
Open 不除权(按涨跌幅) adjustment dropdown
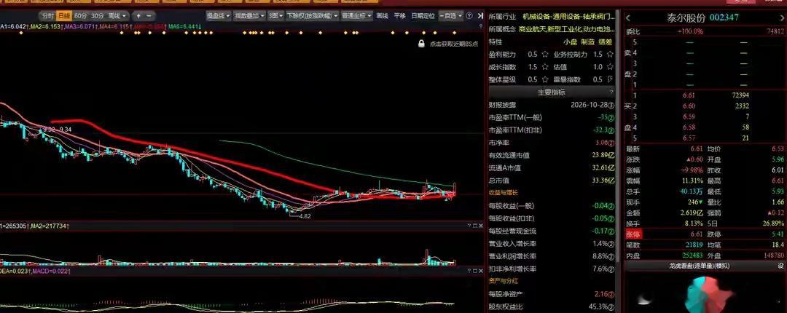click(x=312, y=16)
